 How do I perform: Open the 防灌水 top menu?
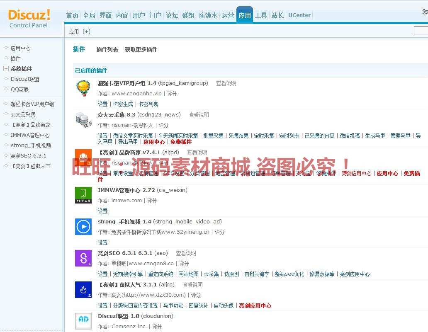(208, 15)
